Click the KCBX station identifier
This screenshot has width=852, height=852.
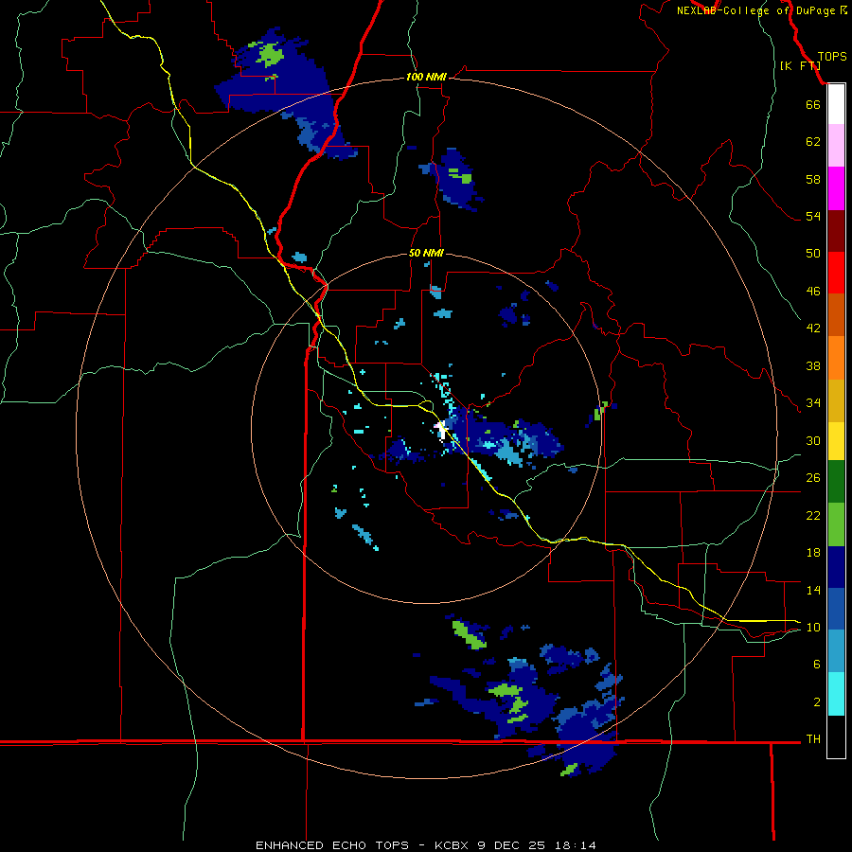[x=453, y=845]
